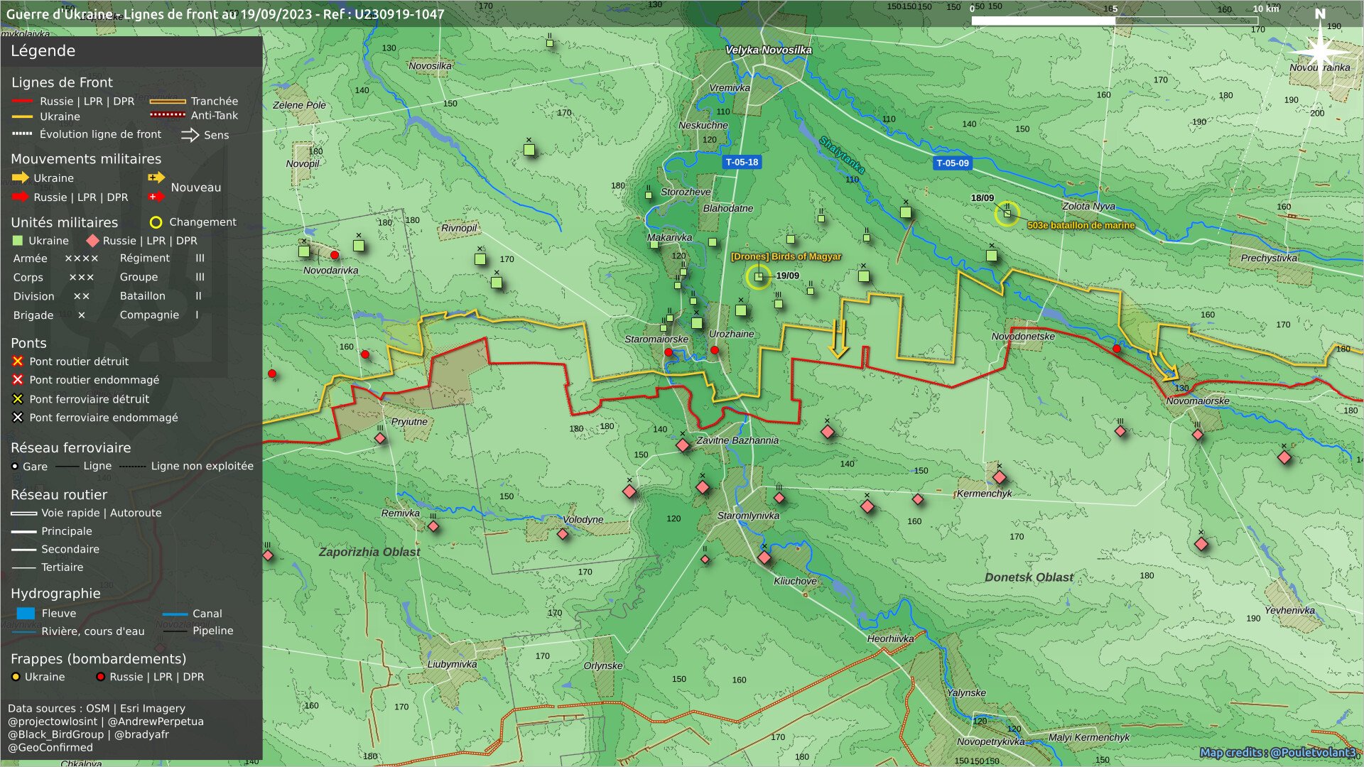The image size is (1364, 767).
Task: Click the 'Frappes (bombardements)' legend heading
Action: click(x=99, y=659)
